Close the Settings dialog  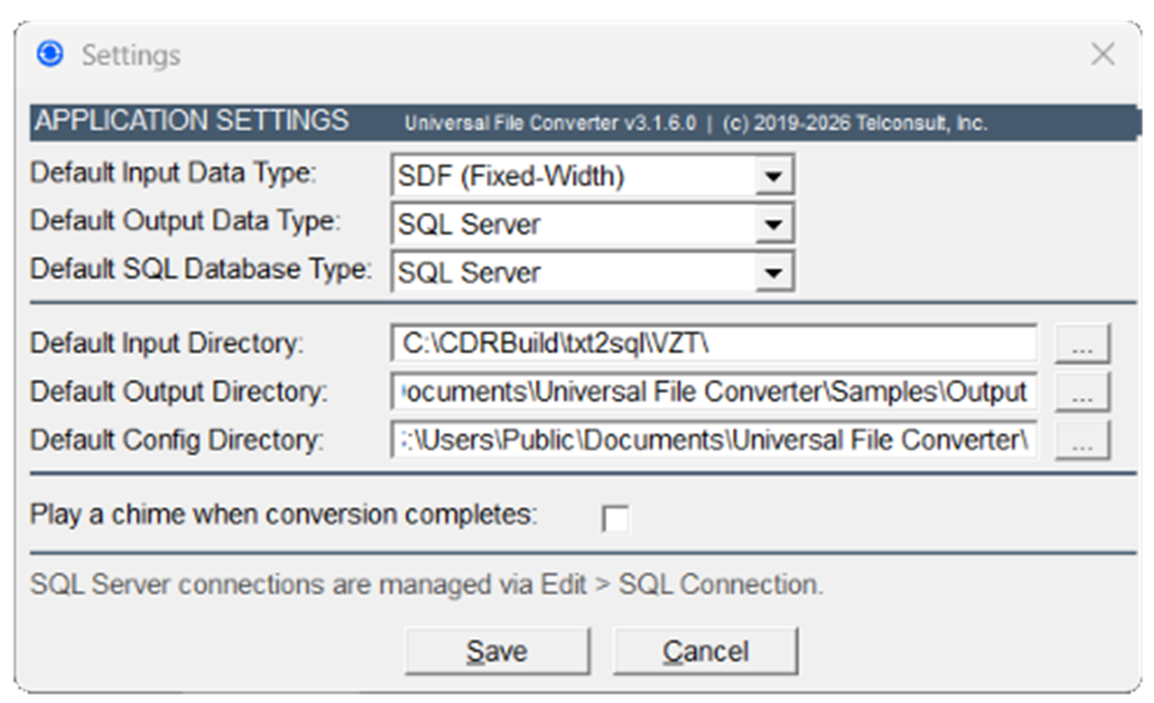pos(1102,54)
